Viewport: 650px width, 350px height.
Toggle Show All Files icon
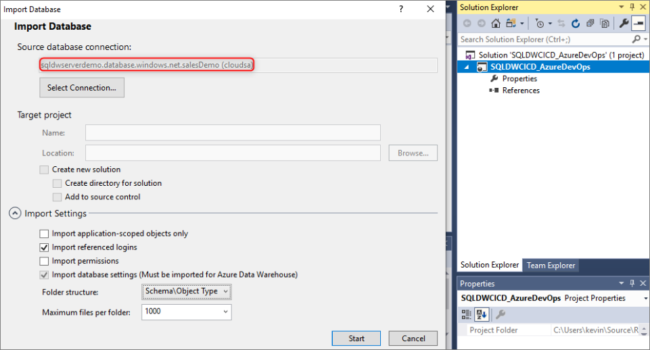pos(605,24)
